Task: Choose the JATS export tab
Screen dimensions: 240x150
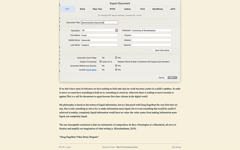Action: point(173,9)
